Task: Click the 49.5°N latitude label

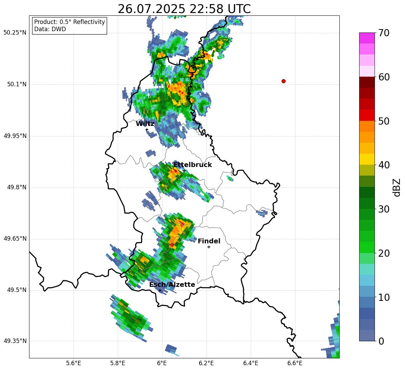Action: click(x=17, y=290)
